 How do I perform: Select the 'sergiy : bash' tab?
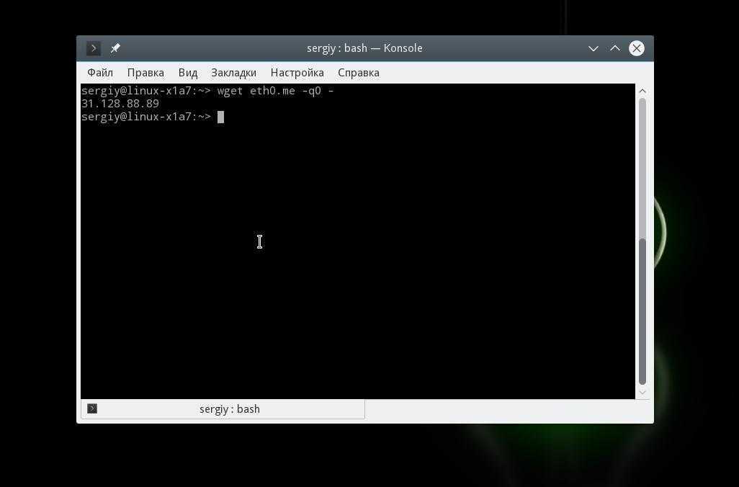pos(229,409)
